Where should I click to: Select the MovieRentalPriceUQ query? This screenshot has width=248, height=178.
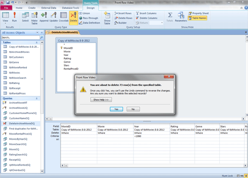[21, 134]
